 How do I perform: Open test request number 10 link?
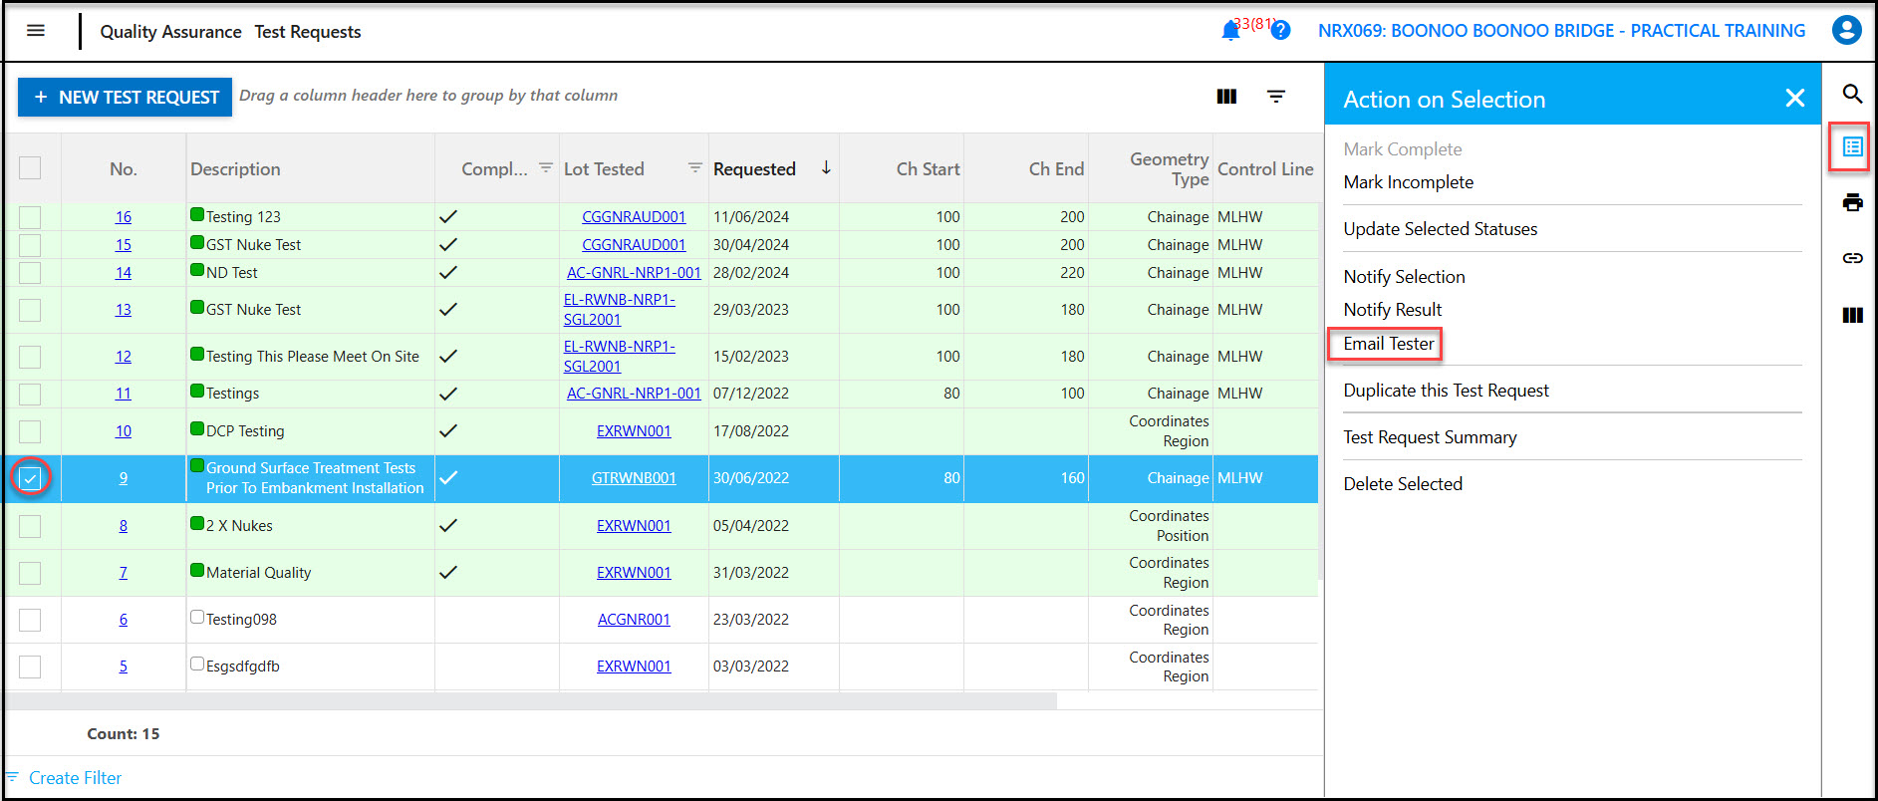pos(124,430)
